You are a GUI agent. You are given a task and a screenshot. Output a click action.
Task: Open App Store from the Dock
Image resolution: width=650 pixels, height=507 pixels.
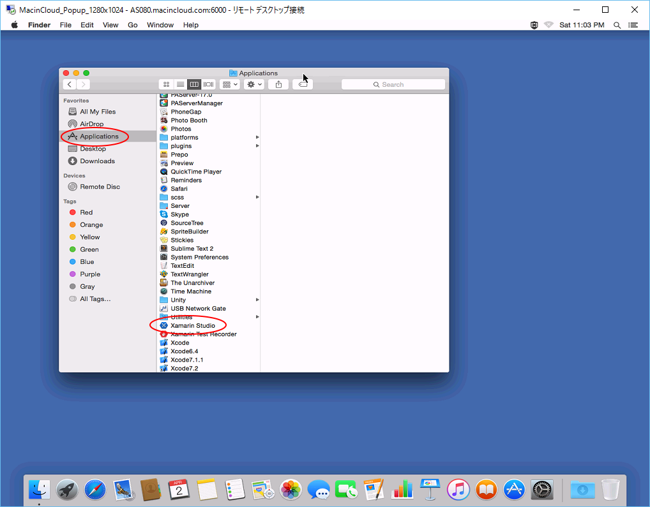pos(514,490)
